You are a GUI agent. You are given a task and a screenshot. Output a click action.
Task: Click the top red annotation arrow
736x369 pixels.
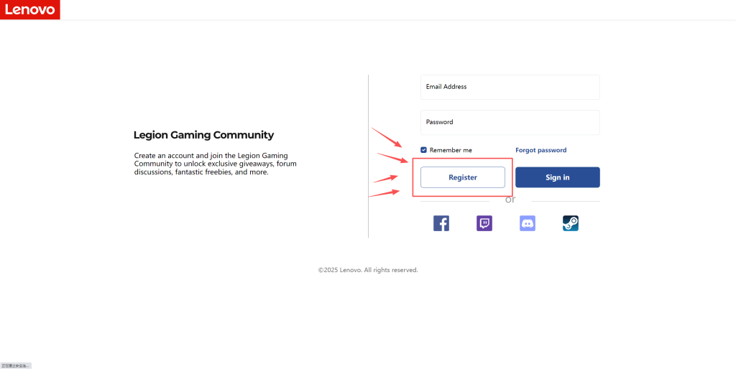point(387,137)
